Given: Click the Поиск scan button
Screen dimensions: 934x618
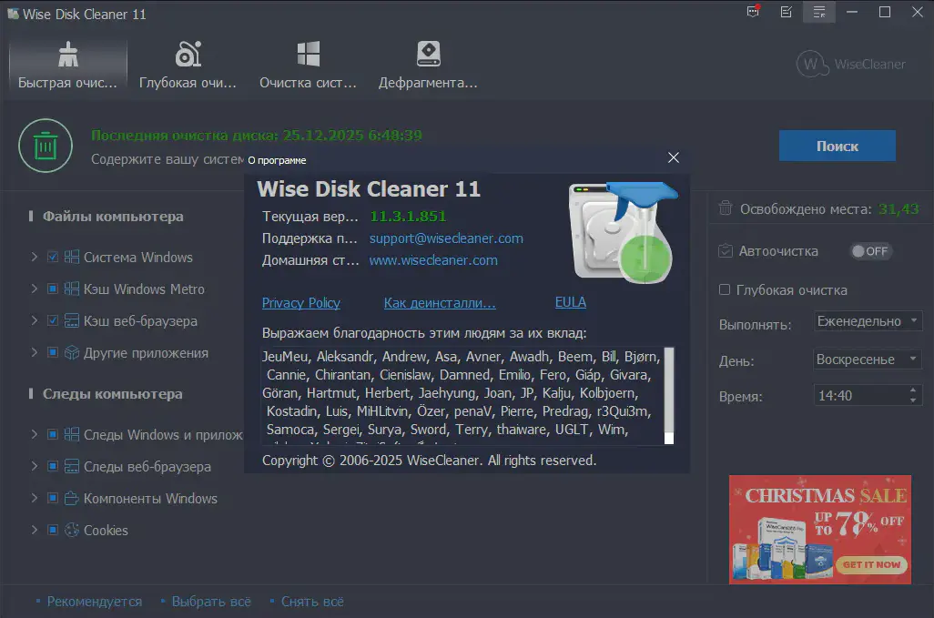Looking at the screenshot, I should (x=837, y=146).
